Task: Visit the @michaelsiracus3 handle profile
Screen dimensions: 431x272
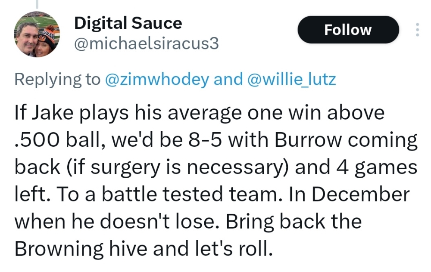Action: (147, 44)
